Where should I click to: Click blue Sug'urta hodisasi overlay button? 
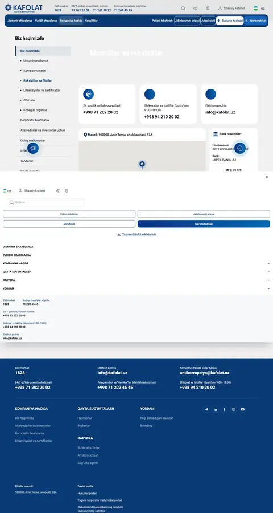(204, 224)
